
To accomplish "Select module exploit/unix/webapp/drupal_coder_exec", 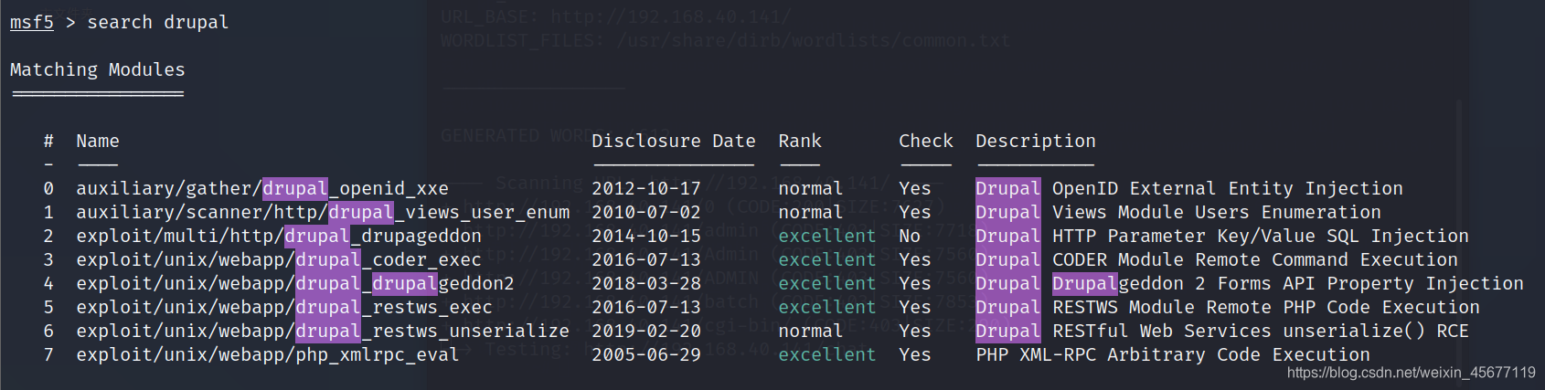I will 279,259.
